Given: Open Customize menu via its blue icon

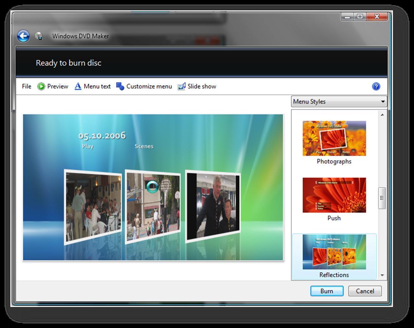Looking at the screenshot, I should pyautogui.click(x=120, y=87).
